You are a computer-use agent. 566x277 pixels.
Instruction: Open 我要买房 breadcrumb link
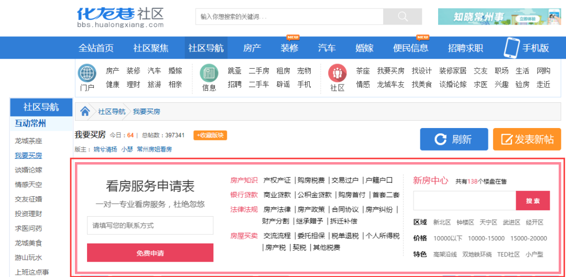(147, 112)
